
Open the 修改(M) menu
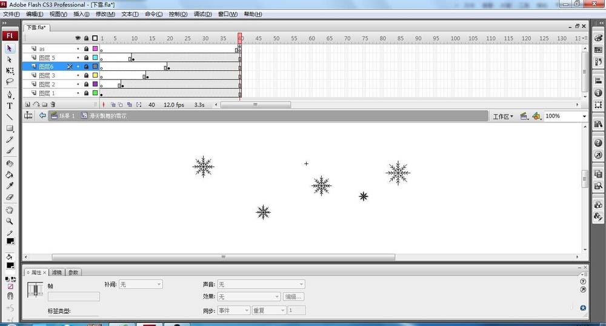[105, 14]
